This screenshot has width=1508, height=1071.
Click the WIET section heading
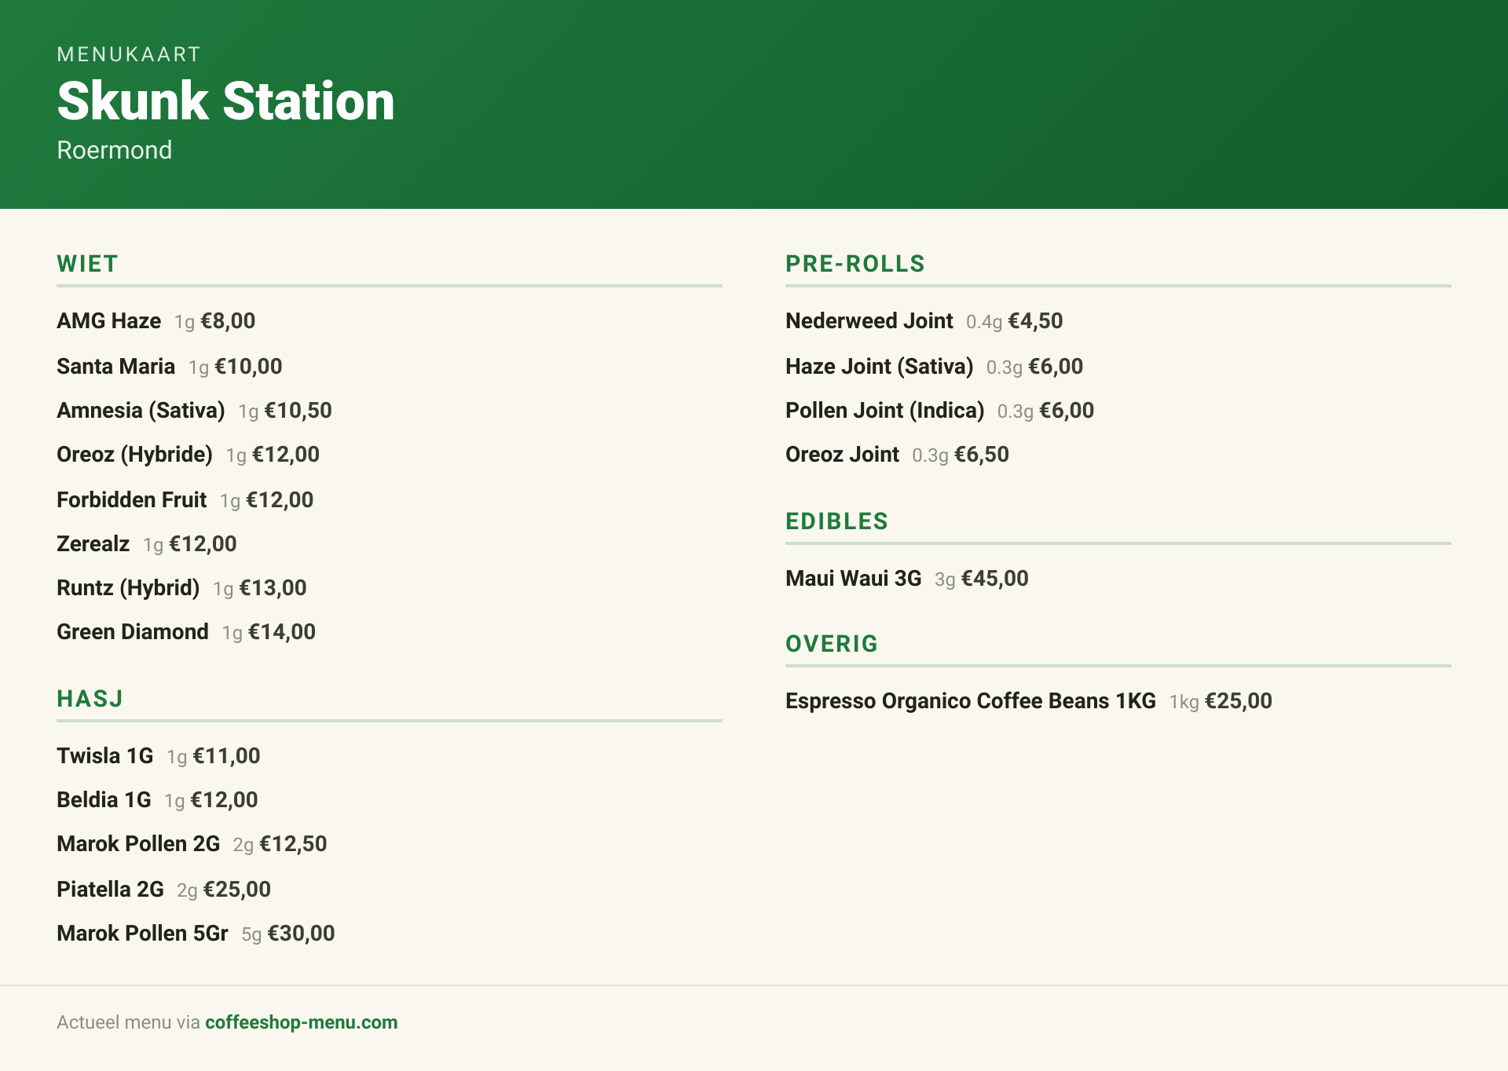tap(87, 264)
